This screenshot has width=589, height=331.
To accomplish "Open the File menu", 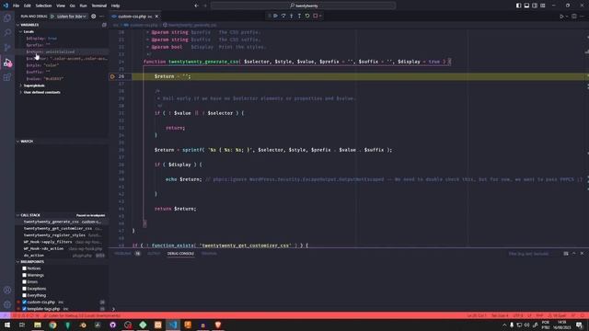I will pyautogui.click(x=16, y=6).
